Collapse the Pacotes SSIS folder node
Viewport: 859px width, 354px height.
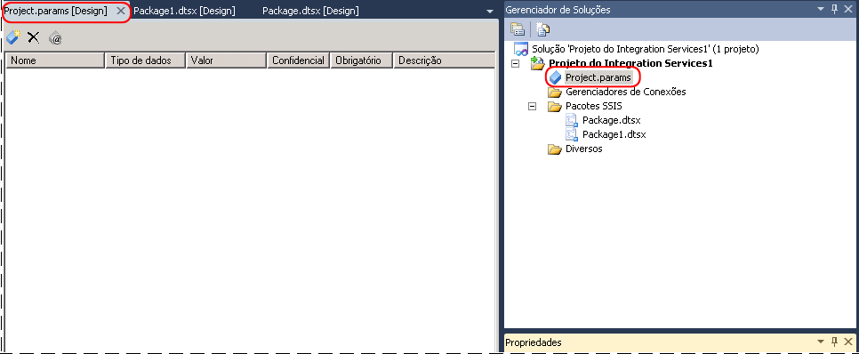532,107
